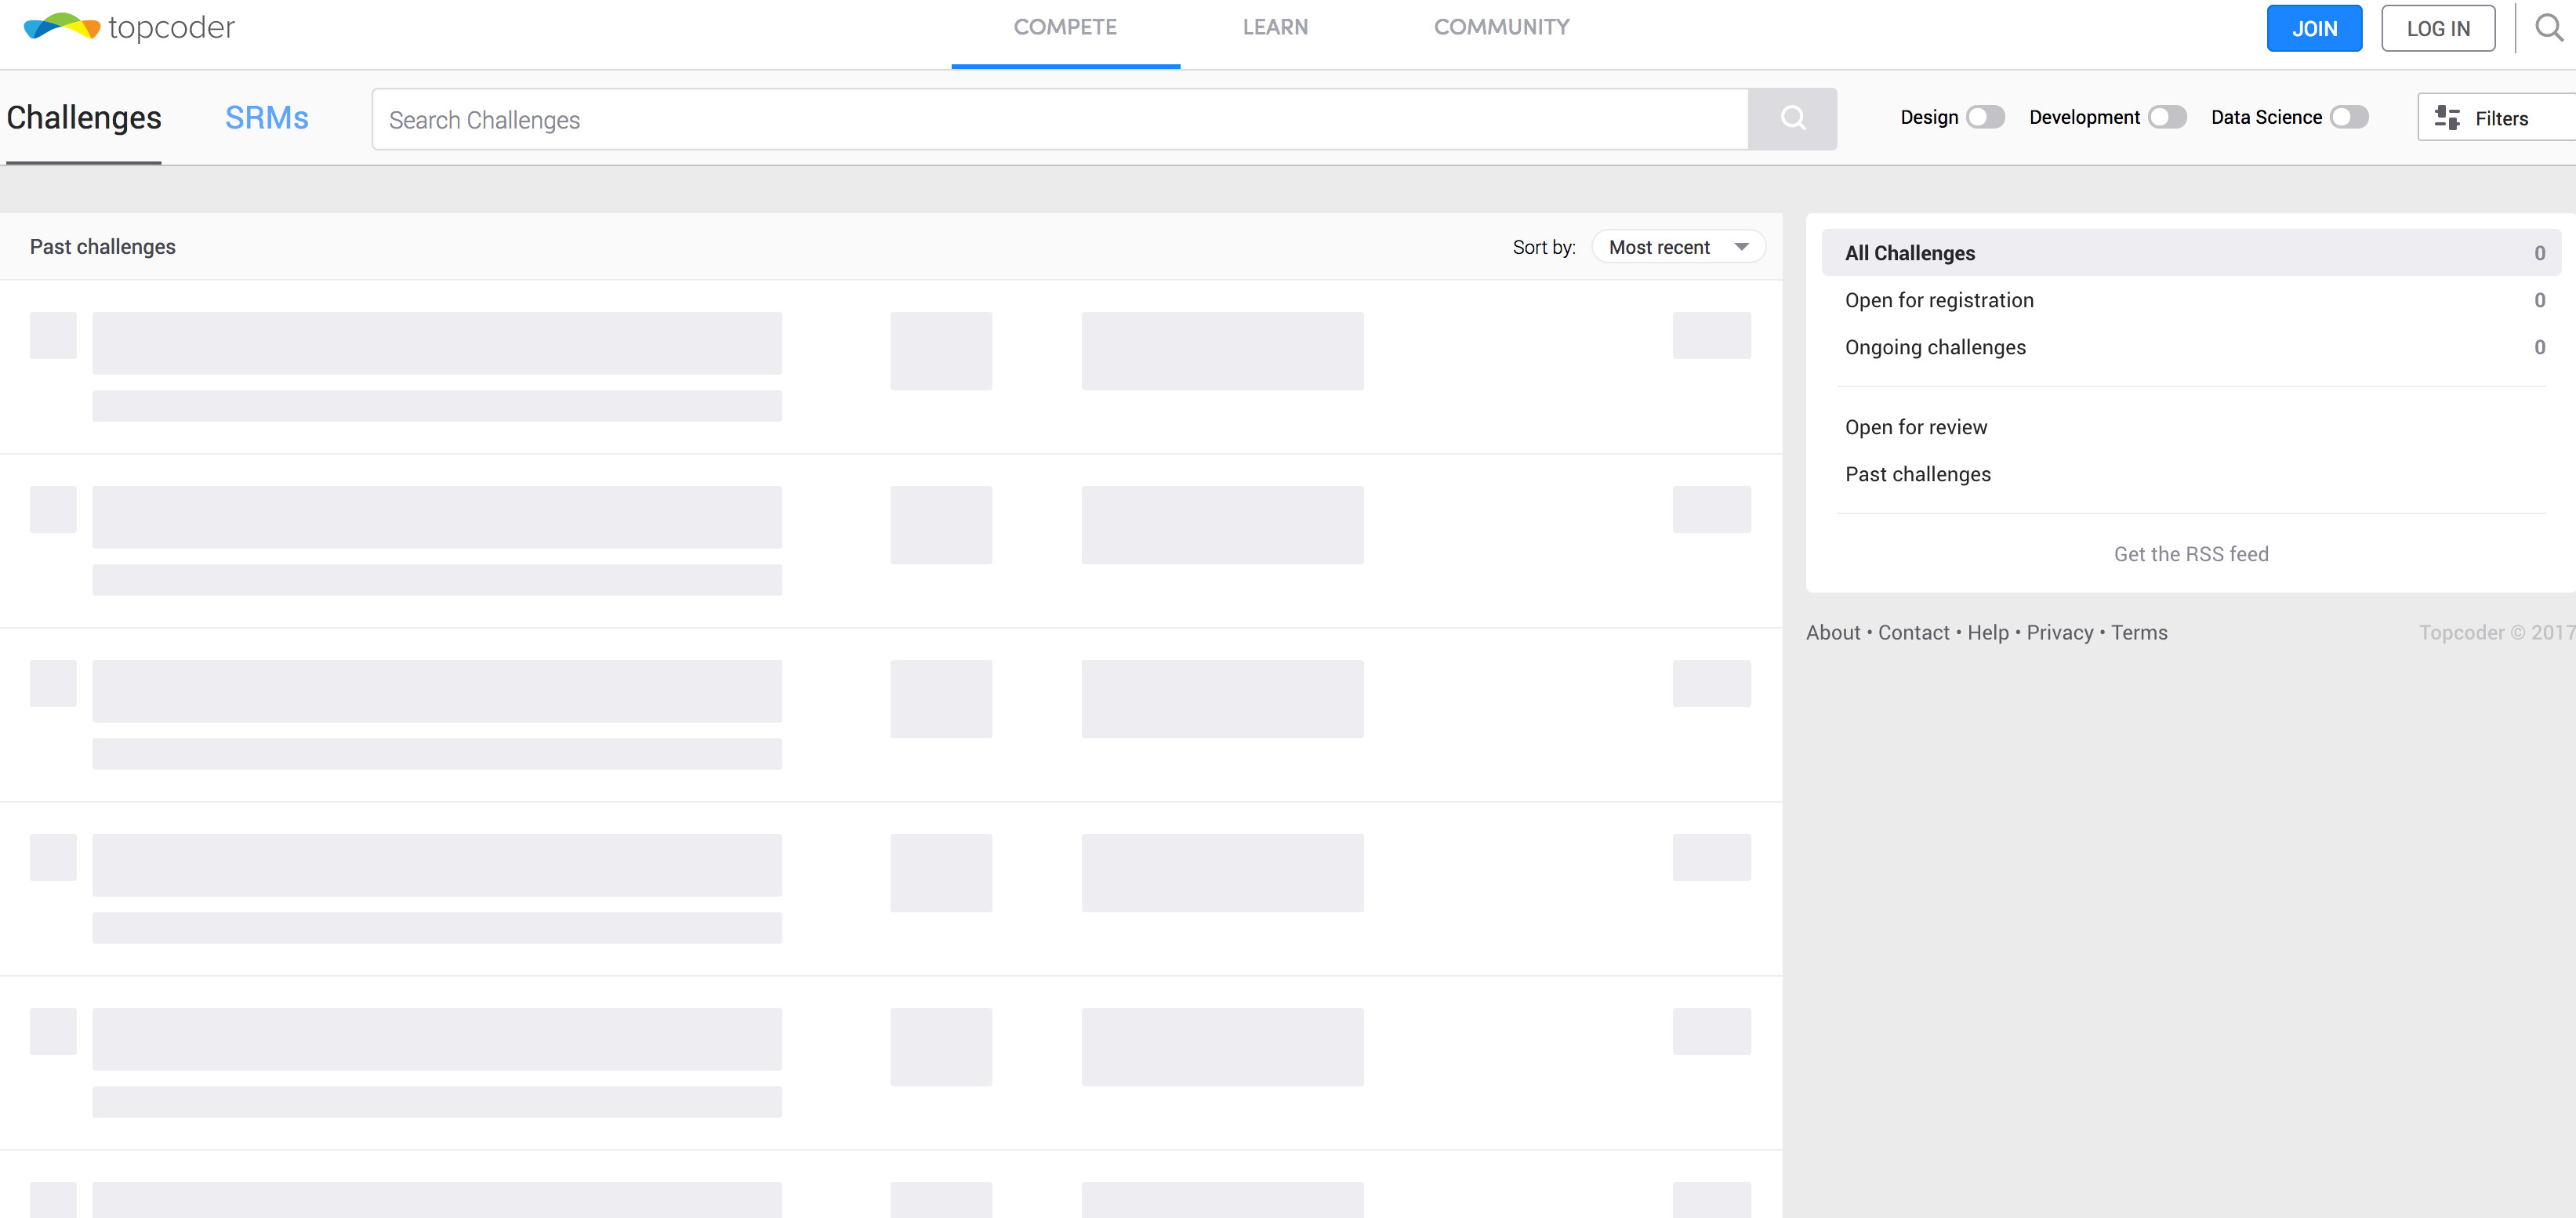Enable the Development switch

point(2167,117)
